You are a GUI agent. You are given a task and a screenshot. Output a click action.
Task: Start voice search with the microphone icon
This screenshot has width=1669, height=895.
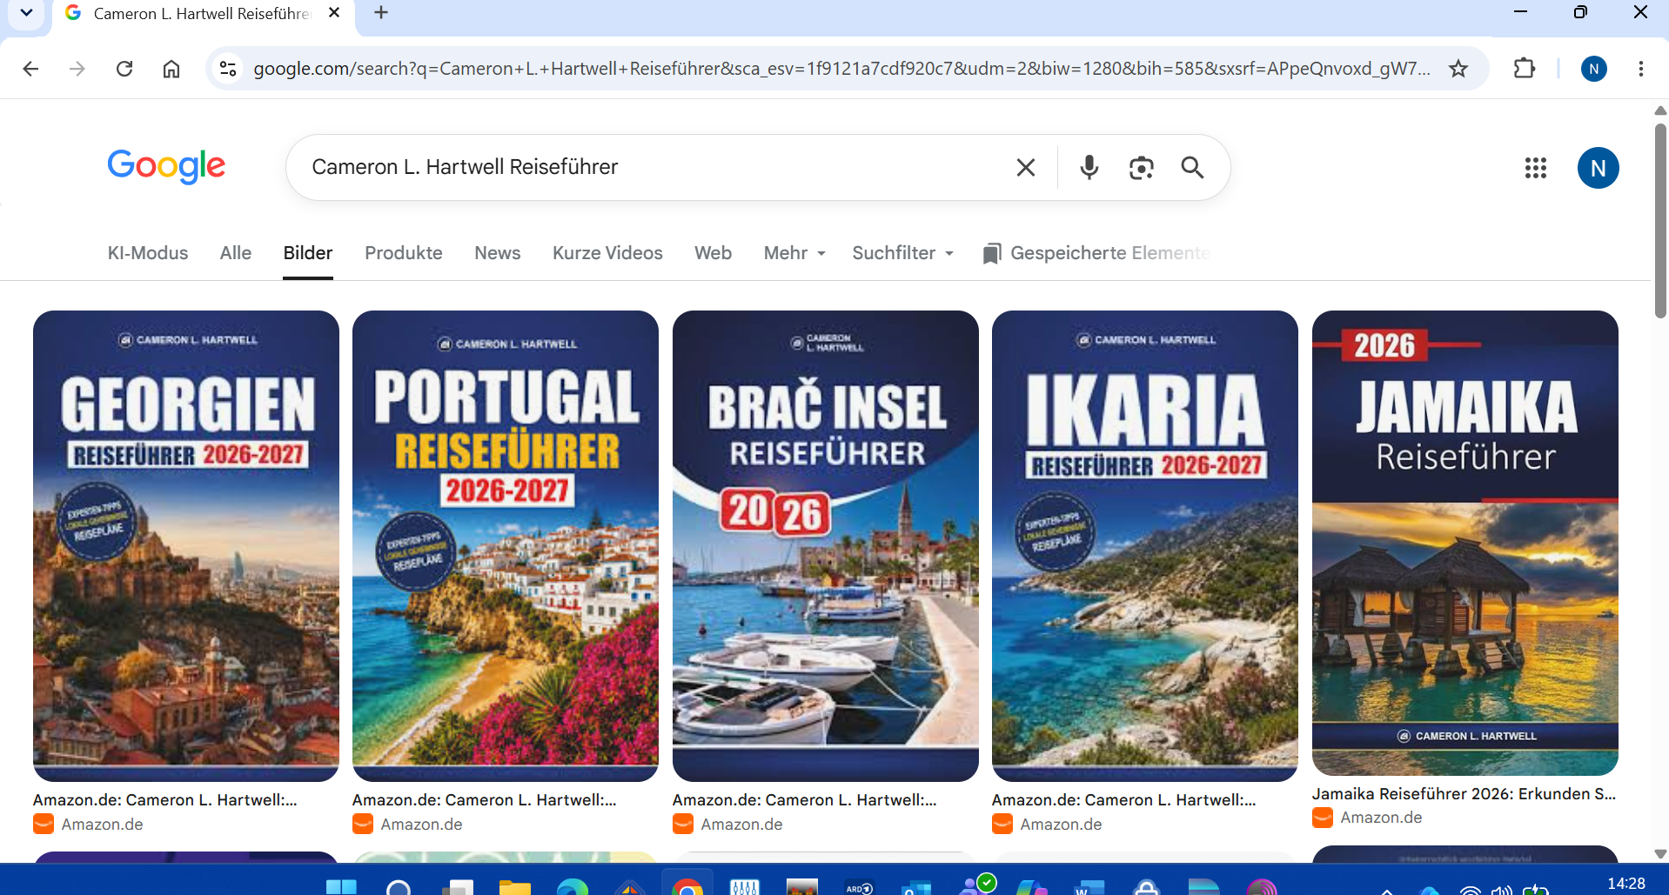click(x=1089, y=167)
